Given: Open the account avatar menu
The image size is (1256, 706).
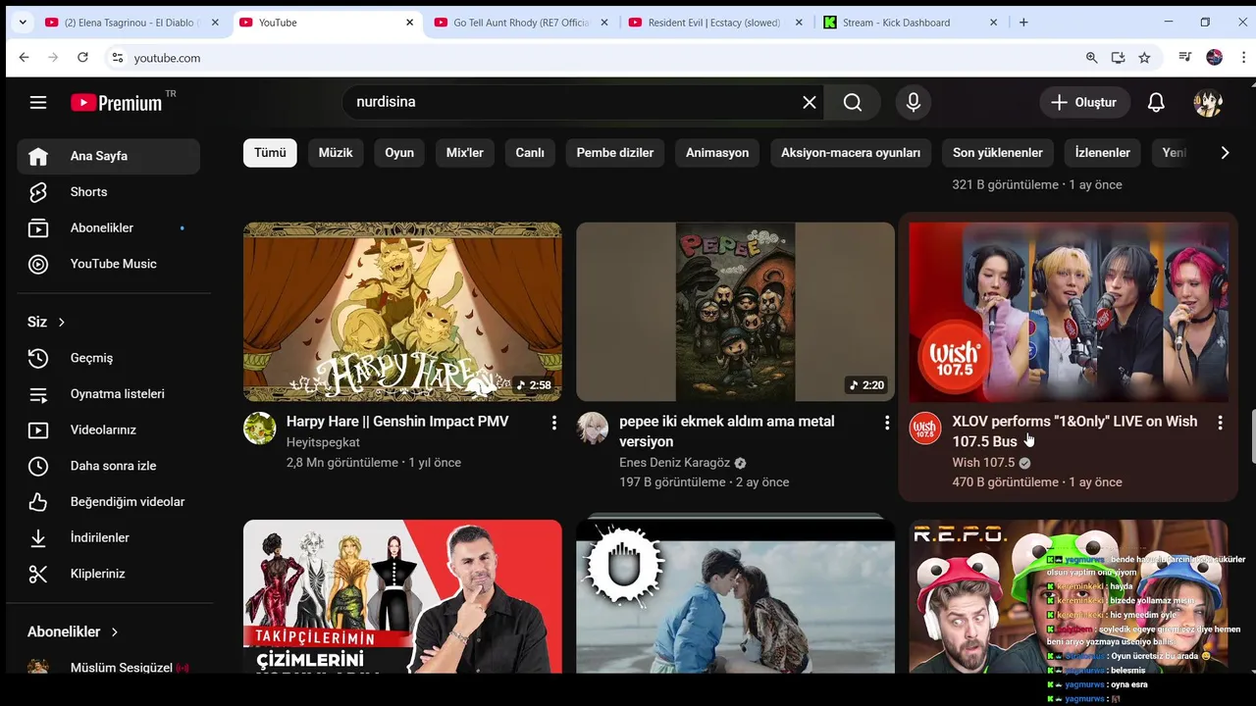Looking at the screenshot, I should [1208, 102].
